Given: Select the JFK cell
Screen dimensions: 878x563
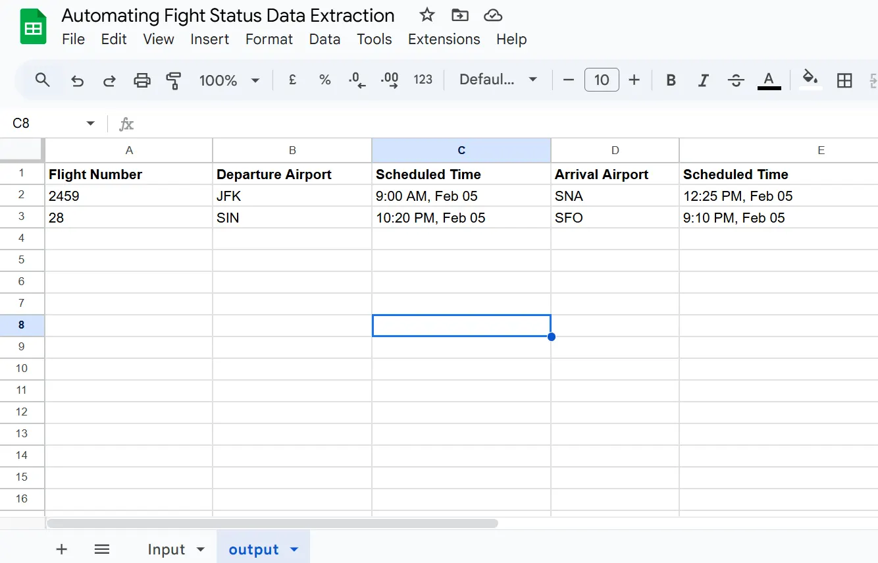Looking at the screenshot, I should point(292,196).
